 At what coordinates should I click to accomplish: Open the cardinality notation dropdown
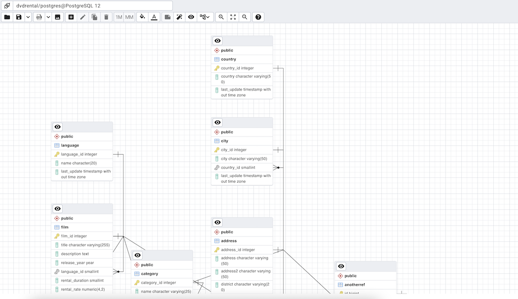pyautogui.click(x=204, y=17)
